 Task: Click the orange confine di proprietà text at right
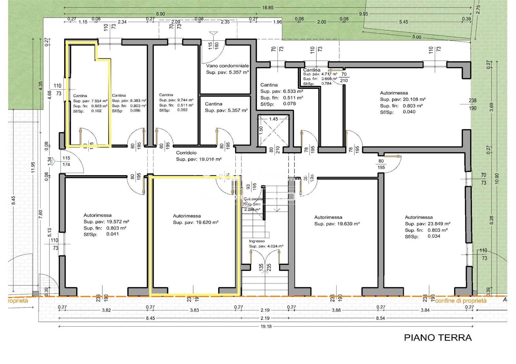[461, 301]
